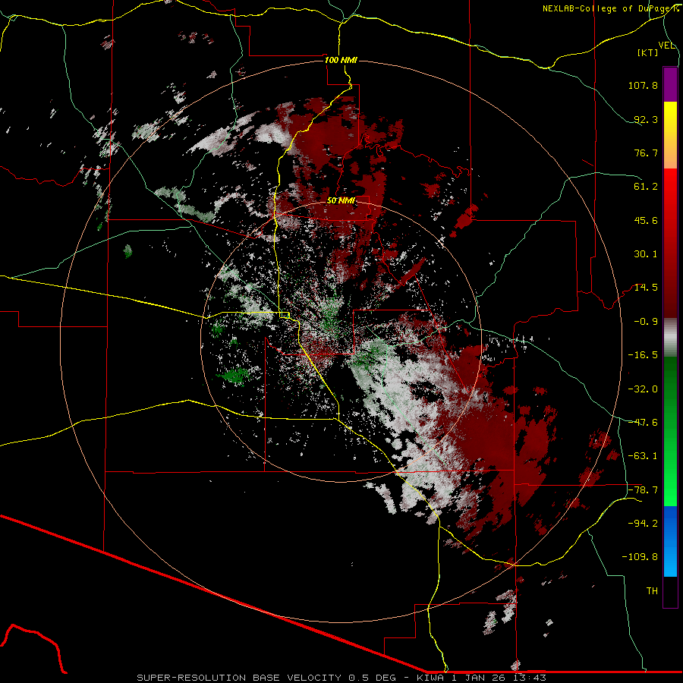Click the SUPER-RESOLUTION BASE VELOCITY caption
Viewport: 683px width, 683px height.
(341, 678)
